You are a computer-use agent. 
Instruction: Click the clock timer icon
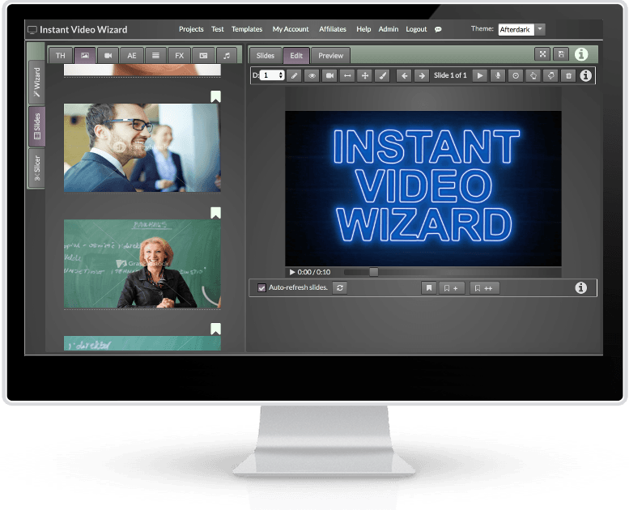(516, 75)
